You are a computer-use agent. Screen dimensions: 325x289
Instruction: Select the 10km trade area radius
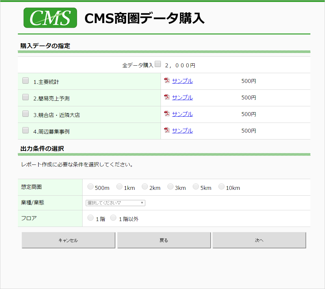tap(221, 186)
